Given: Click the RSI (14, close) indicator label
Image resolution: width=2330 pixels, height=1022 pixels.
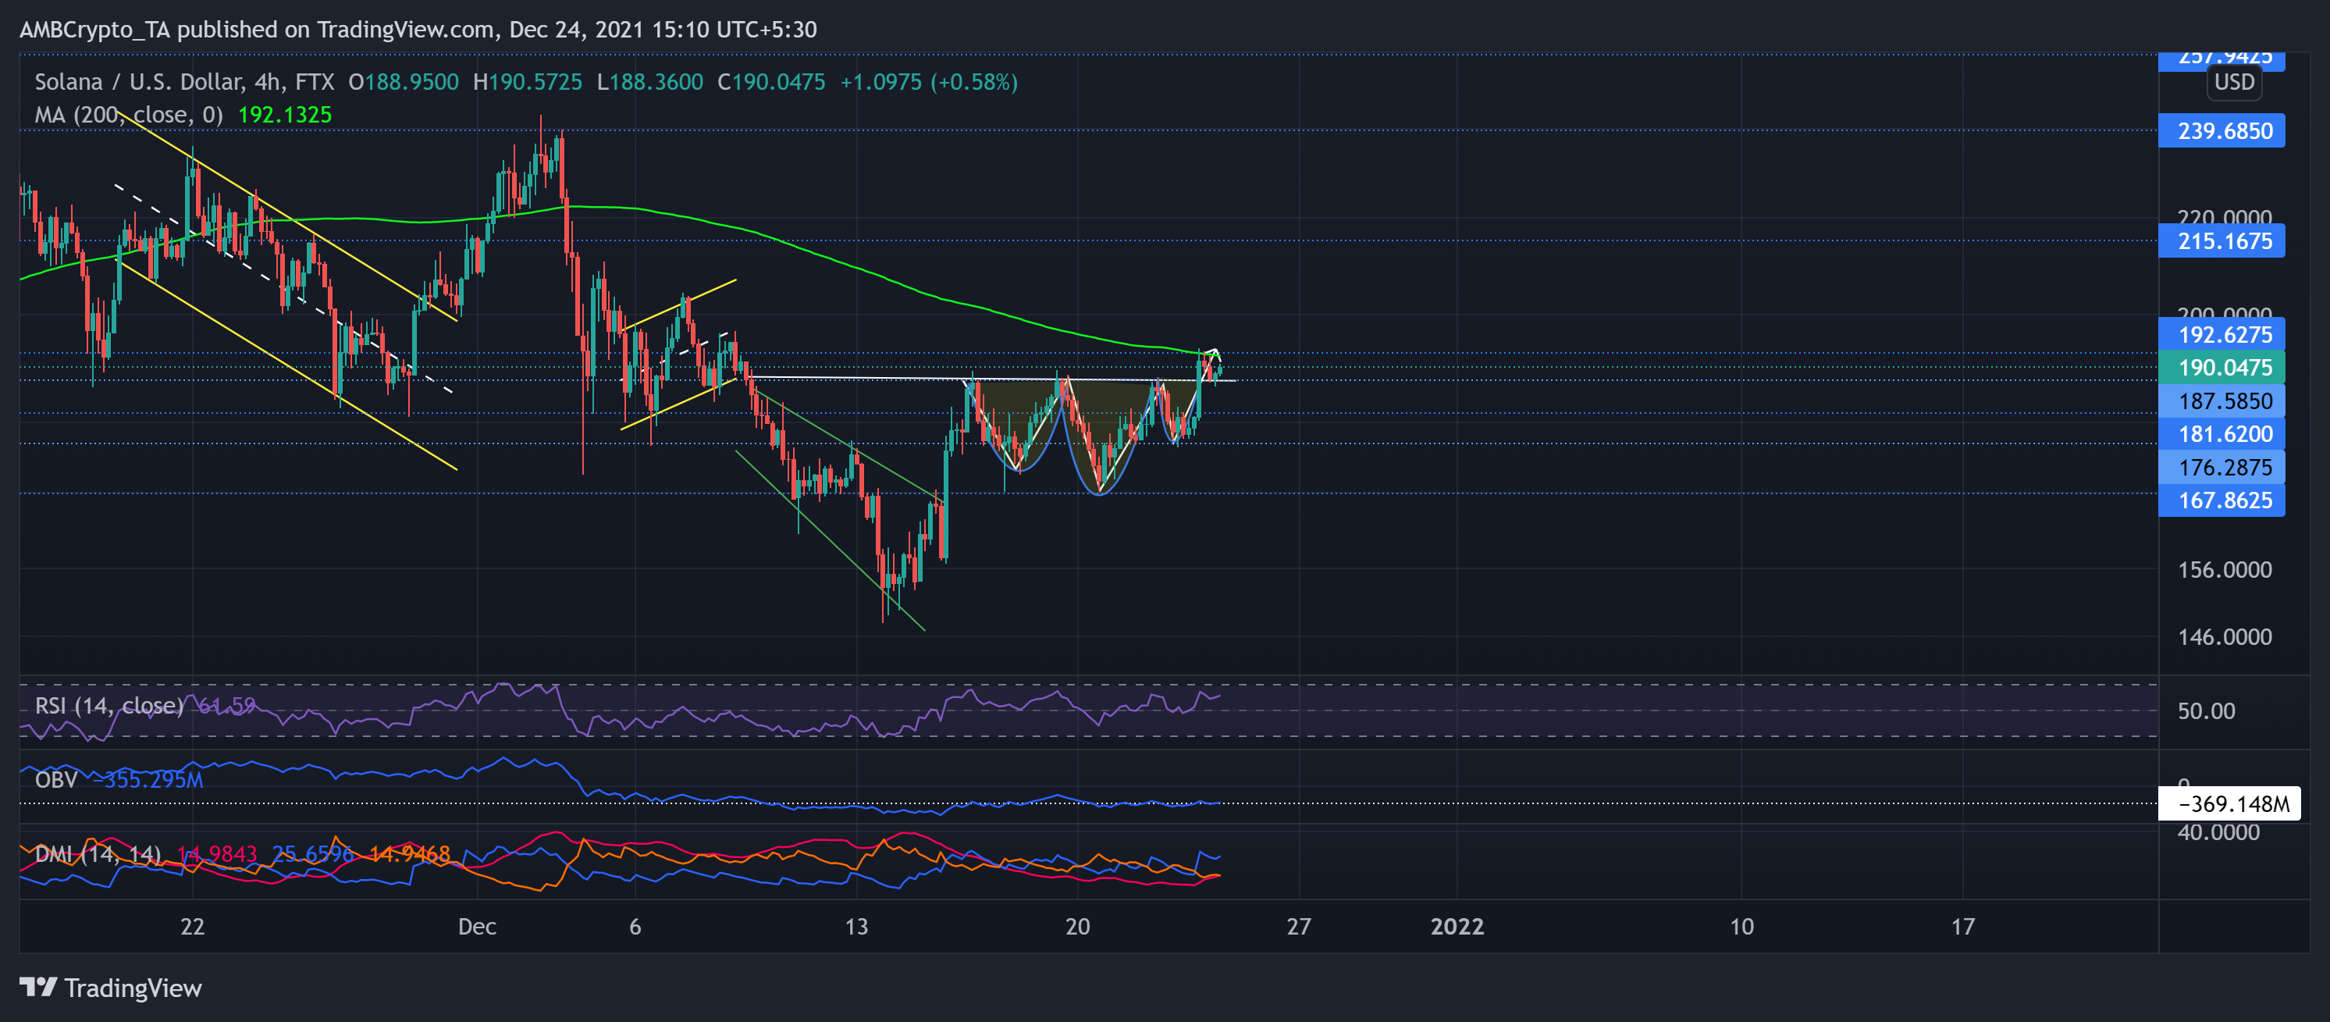Looking at the screenshot, I should pos(108,706).
